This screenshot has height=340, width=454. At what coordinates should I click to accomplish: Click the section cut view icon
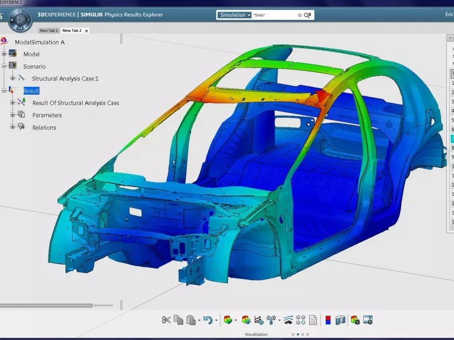point(341,320)
